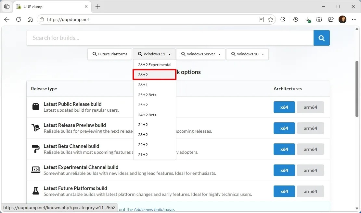View site information lock icon
Screen dimensions: 361x213
pyautogui.click(x=42, y=19)
